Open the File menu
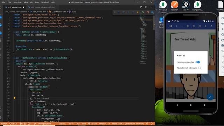224x126 pixels. click(4, 2)
